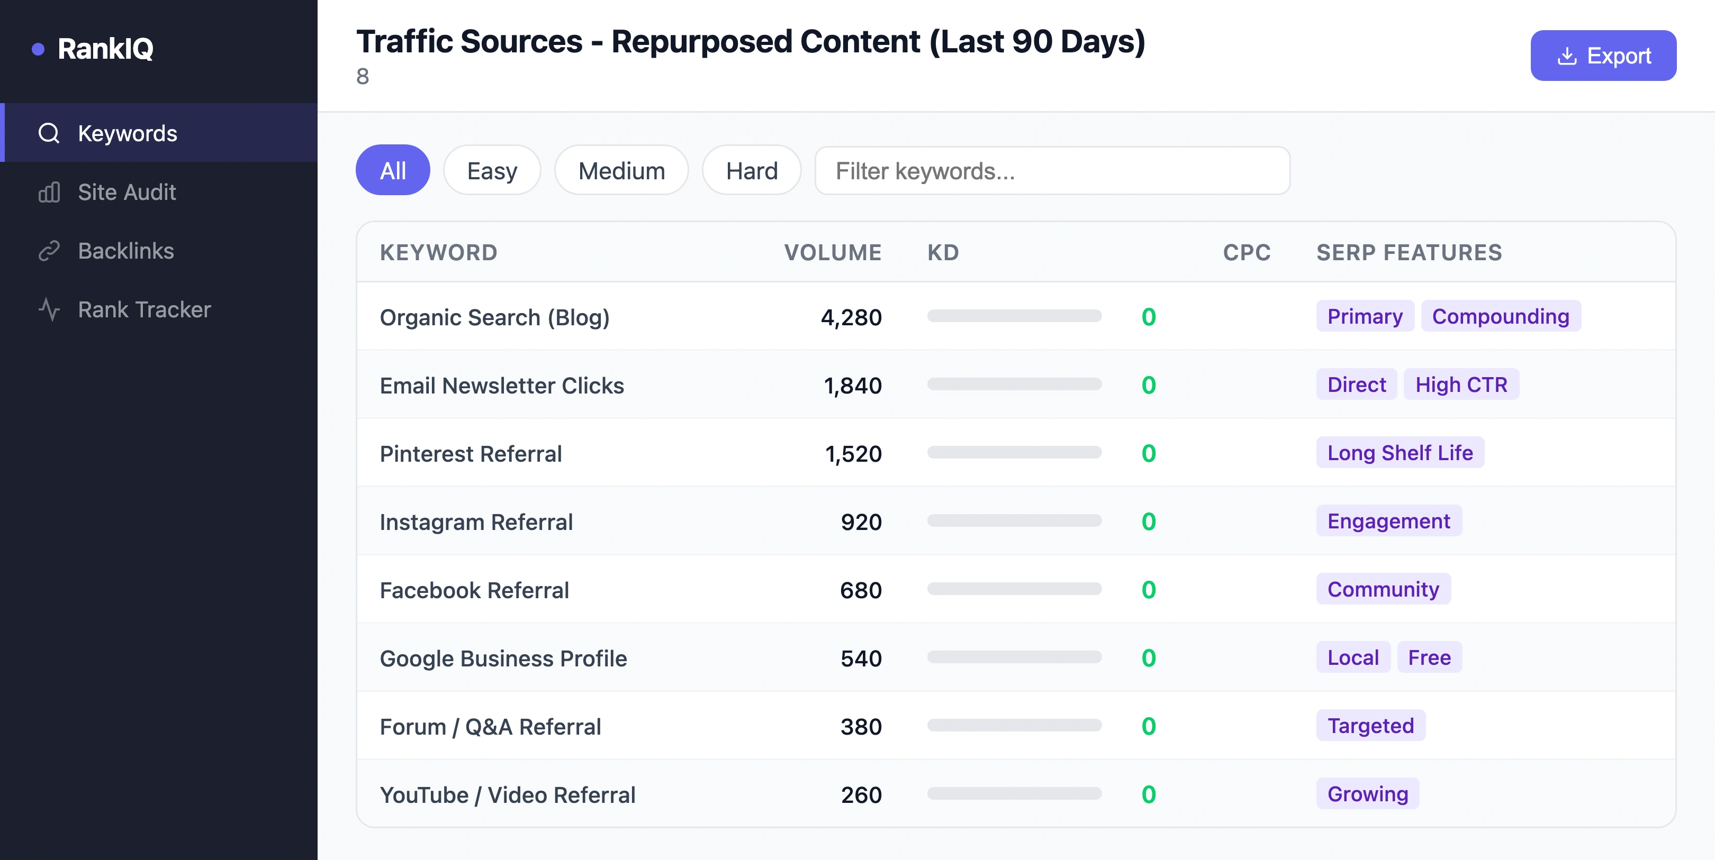This screenshot has height=860, width=1715.
Task: Click the KD progress bar for Organic Search
Action: coord(1015,317)
